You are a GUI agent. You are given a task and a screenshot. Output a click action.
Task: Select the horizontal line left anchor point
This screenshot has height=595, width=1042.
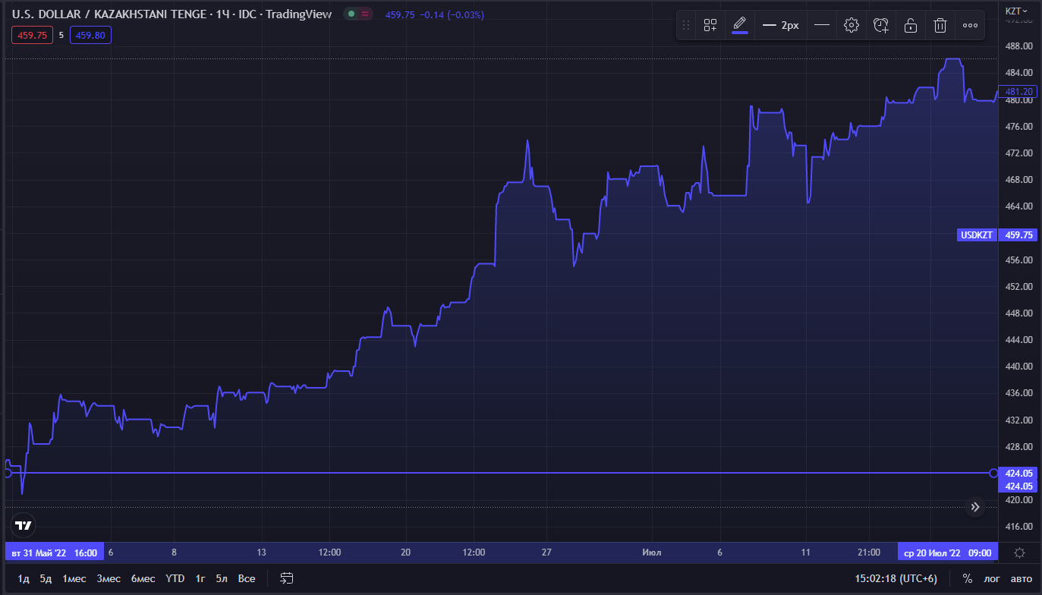tap(7, 473)
